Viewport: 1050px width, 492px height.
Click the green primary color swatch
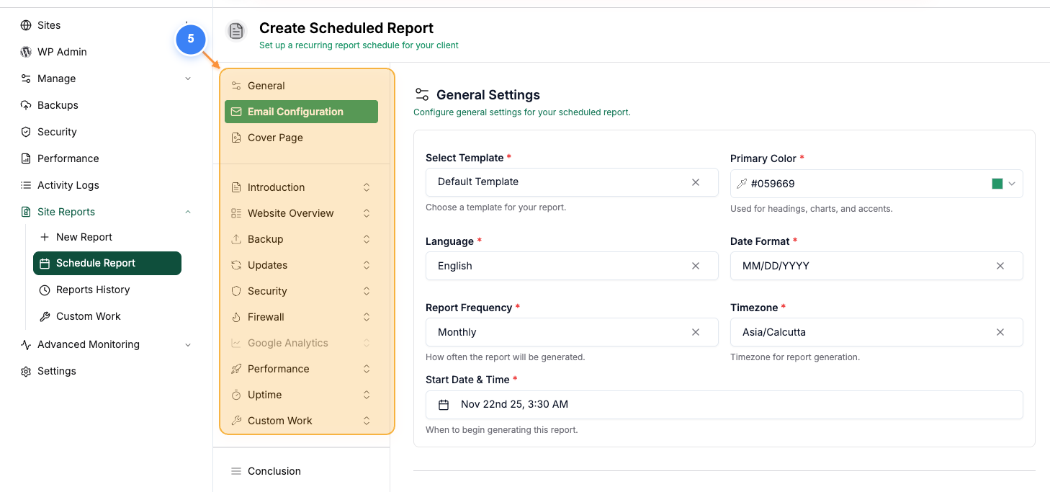[x=997, y=184]
